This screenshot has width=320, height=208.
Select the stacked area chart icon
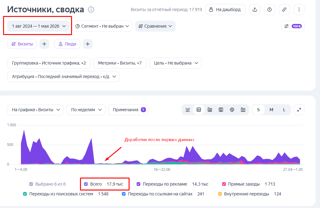pos(198,110)
